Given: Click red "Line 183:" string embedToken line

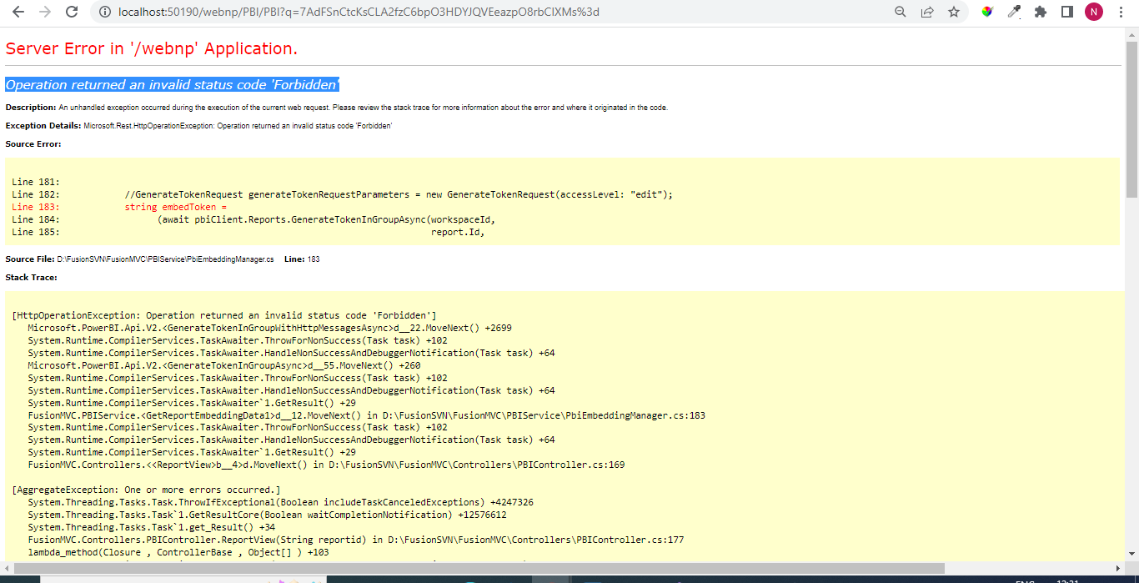Looking at the screenshot, I should coord(120,207).
